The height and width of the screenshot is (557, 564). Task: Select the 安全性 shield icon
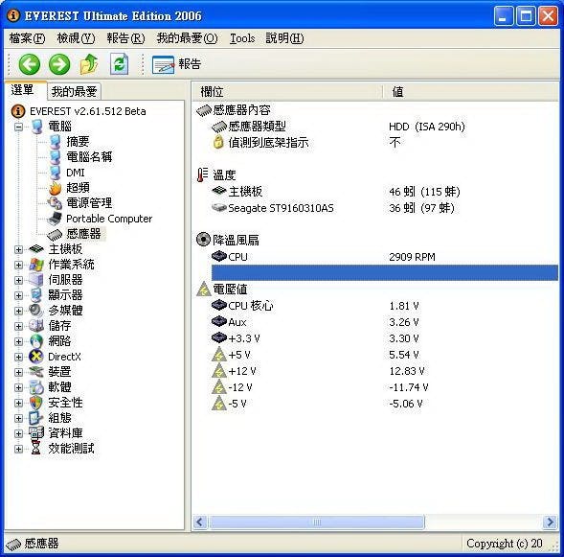[36, 403]
